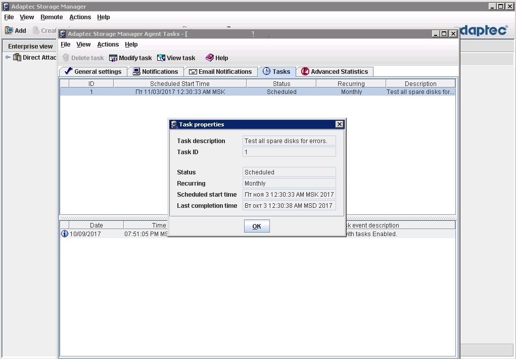This screenshot has width=516, height=359.
Task: Click the General settings checkmark icon
Action: pos(68,72)
